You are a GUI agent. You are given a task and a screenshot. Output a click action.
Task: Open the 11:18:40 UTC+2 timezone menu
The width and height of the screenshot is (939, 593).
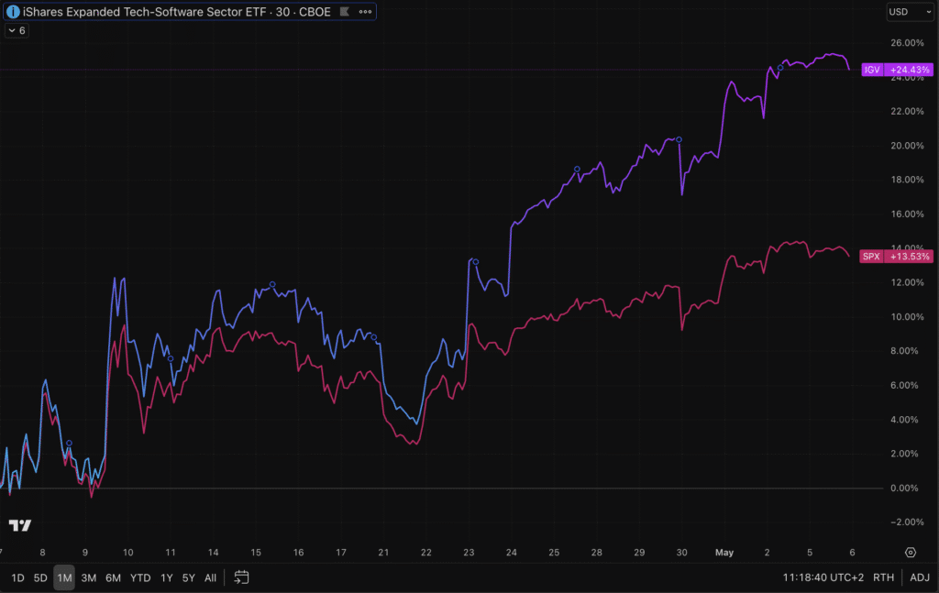[x=822, y=577]
